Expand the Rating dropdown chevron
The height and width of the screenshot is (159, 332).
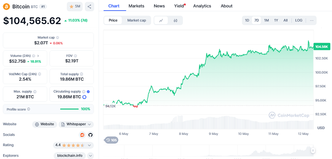coord(89,145)
